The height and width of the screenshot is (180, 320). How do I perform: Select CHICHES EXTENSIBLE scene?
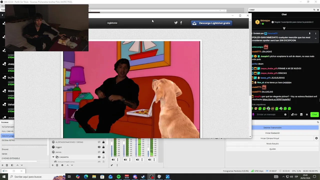[x=11, y=158]
